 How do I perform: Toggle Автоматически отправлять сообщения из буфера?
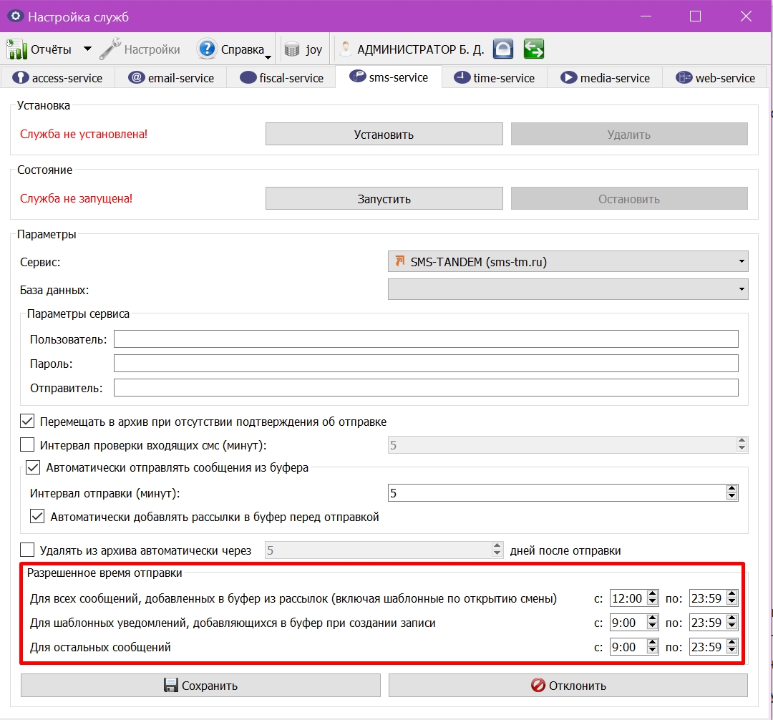pyautogui.click(x=33, y=467)
